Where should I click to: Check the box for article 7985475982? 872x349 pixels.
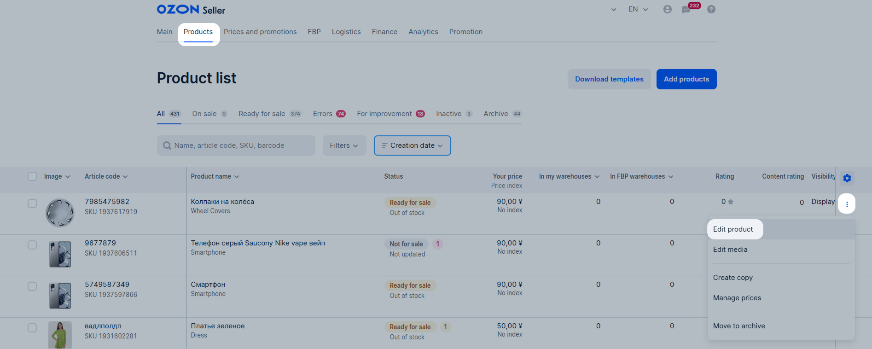click(x=32, y=204)
